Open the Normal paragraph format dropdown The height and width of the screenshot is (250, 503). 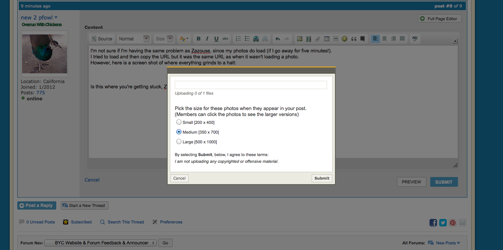coord(134,39)
